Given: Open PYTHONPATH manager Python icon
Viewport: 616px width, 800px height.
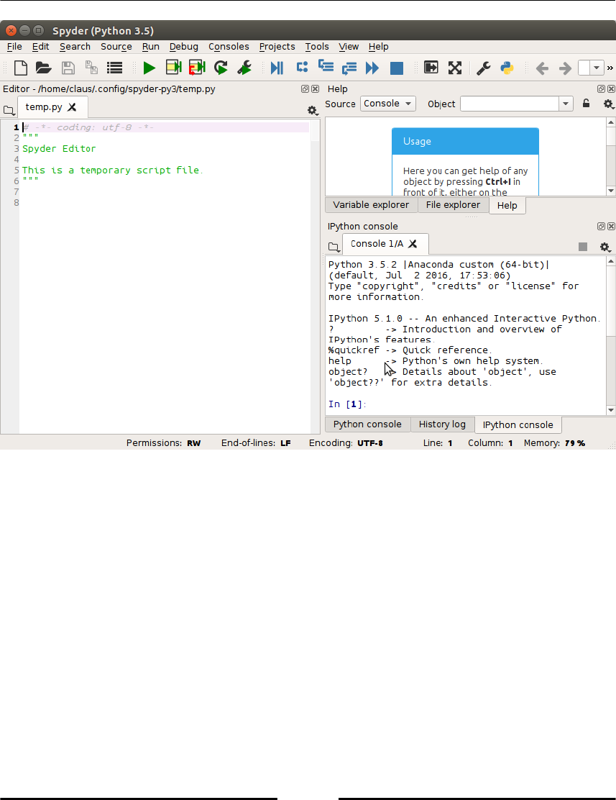Looking at the screenshot, I should coord(507,68).
